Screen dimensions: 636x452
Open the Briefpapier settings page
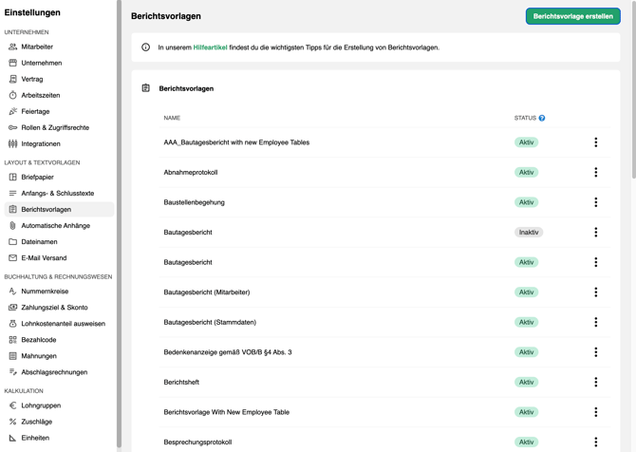pos(59,177)
